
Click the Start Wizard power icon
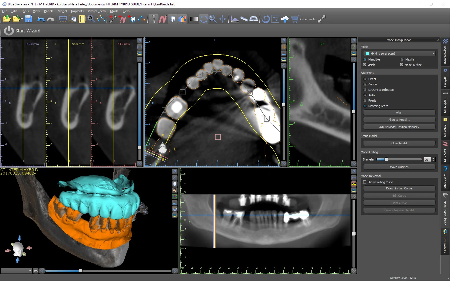point(9,31)
